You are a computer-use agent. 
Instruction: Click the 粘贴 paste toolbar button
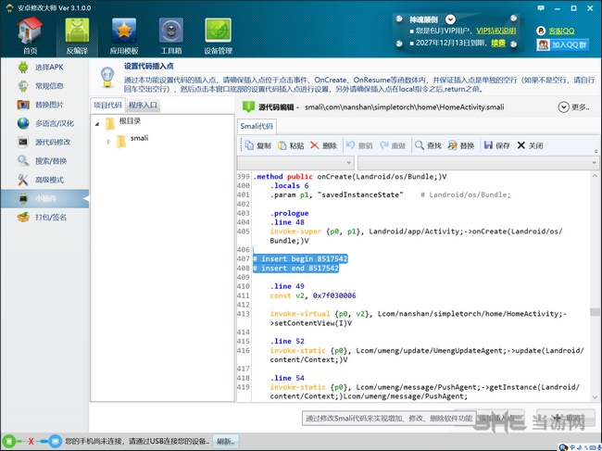[291, 145]
